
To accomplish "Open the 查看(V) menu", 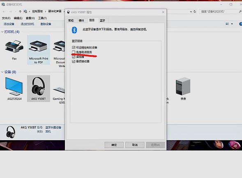I will [30, 18].
